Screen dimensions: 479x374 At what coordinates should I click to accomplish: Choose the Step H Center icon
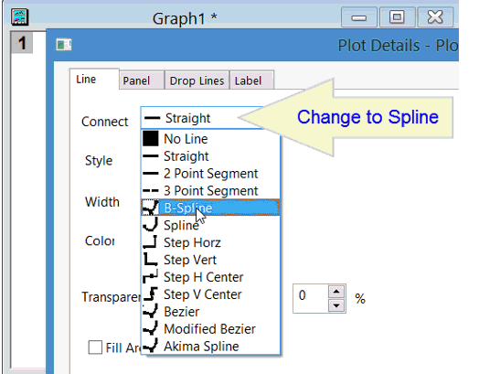[x=151, y=277]
